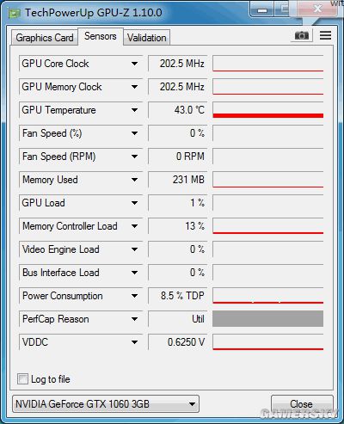Enable the Log to file checkbox
This screenshot has height=424, width=344.
(x=22, y=378)
